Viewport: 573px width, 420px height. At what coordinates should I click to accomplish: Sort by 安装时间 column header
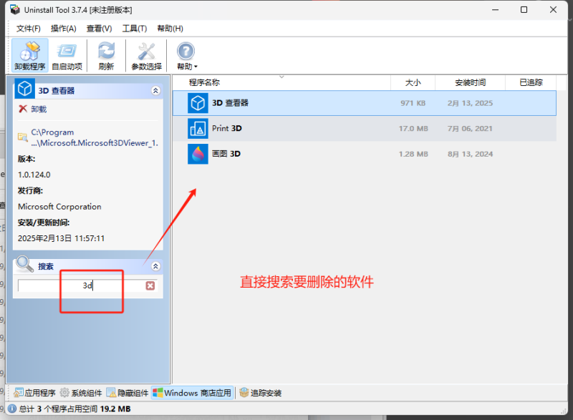point(471,82)
